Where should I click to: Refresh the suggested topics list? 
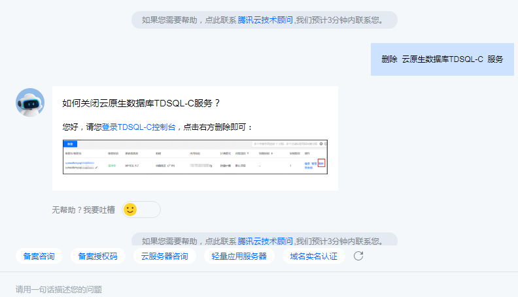pyautogui.click(x=358, y=256)
